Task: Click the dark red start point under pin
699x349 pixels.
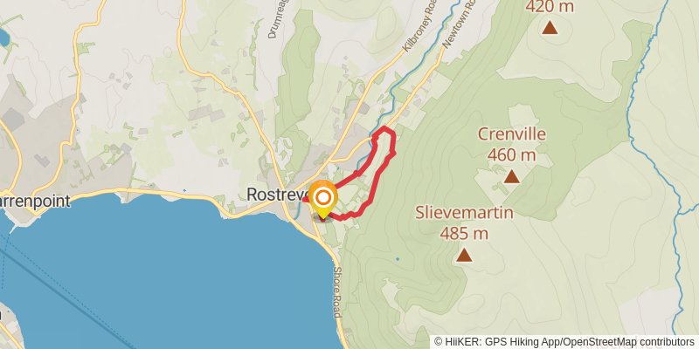Action: click(322, 219)
